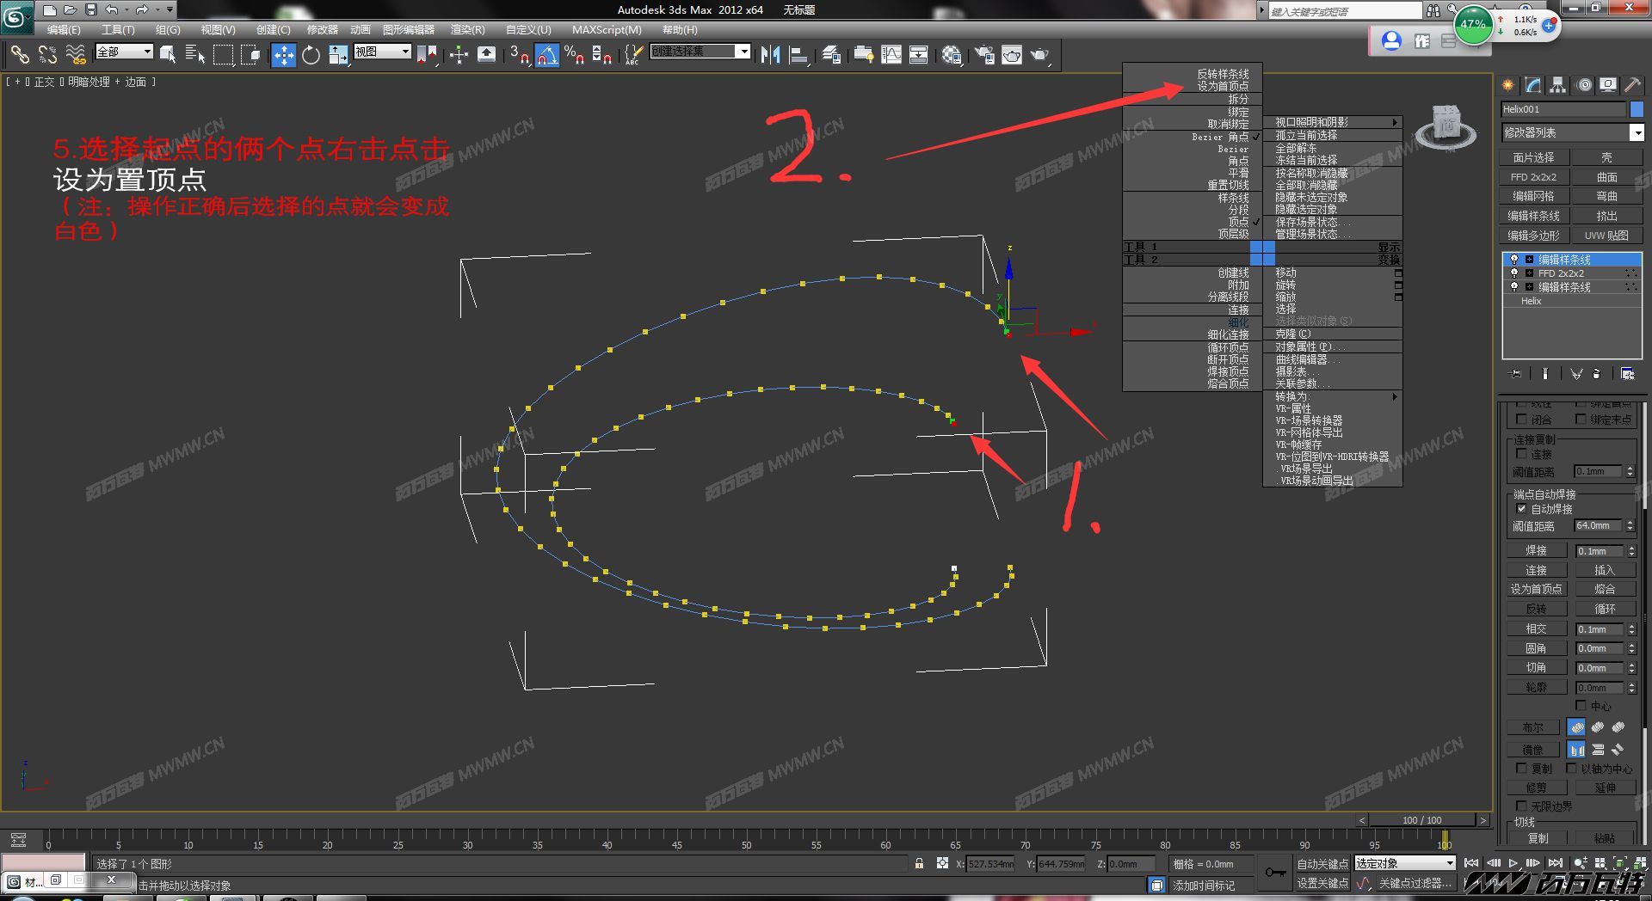Choose the Select Object arrow tool
This screenshot has width=1652, height=901.
click(169, 55)
